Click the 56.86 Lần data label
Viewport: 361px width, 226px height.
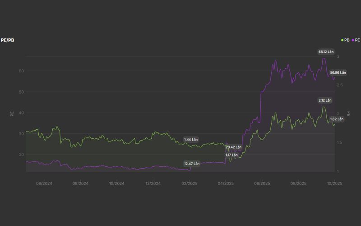[338, 73]
